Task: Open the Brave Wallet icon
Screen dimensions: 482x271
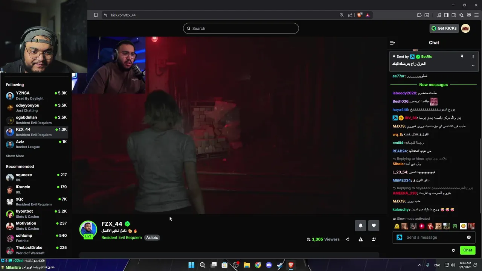Action: coord(454,15)
